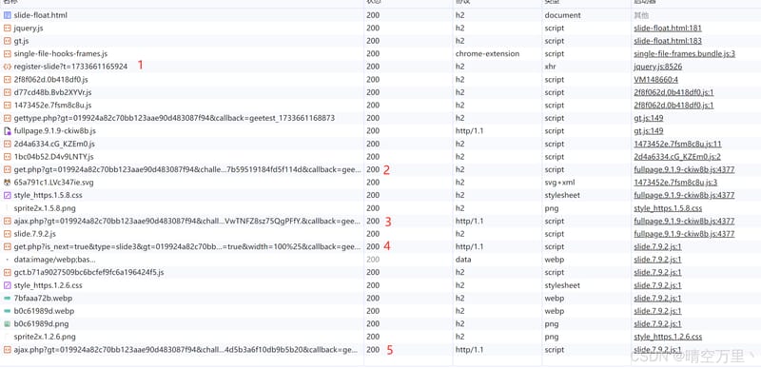
Task: Click the image thumbnail icon beside 7bfaaa72b.webp
Action: 7,298
